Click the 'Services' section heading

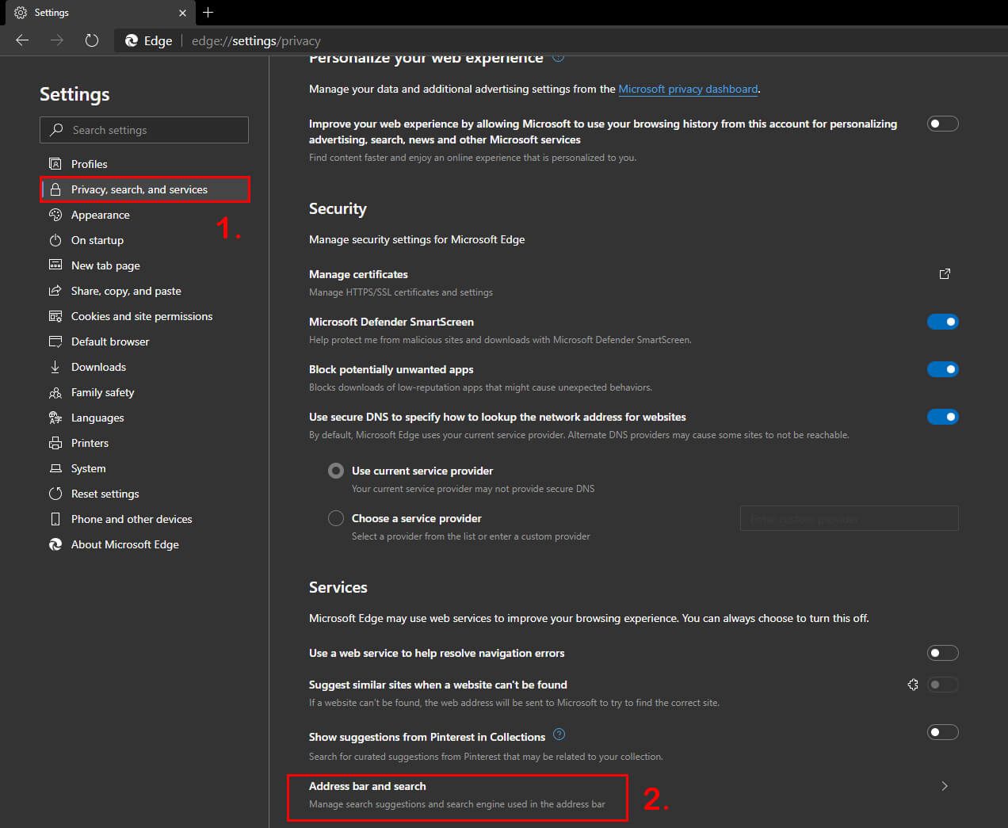pyautogui.click(x=338, y=587)
